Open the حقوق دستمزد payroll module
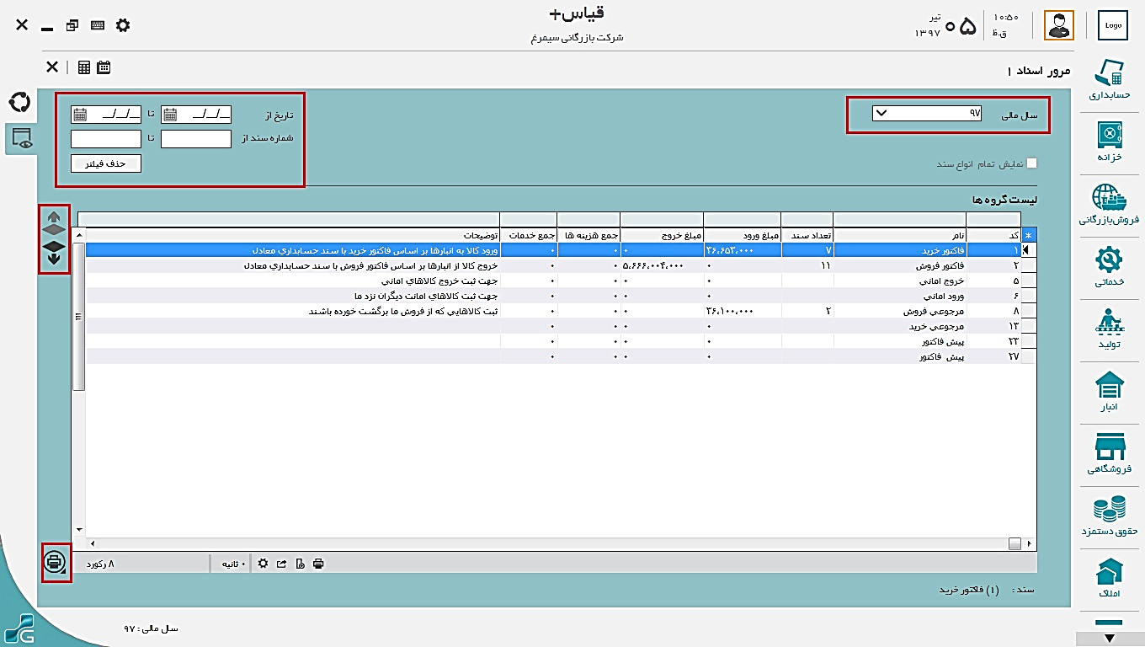 click(1109, 516)
